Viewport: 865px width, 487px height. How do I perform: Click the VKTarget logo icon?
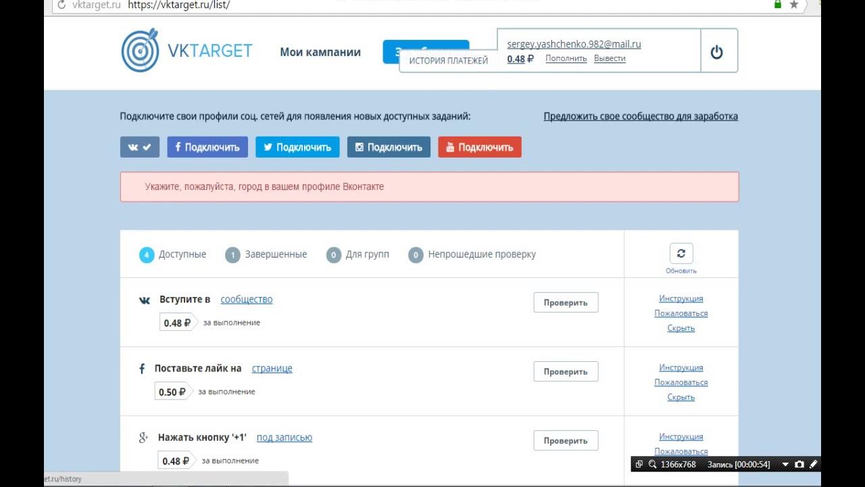pyautogui.click(x=140, y=50)
